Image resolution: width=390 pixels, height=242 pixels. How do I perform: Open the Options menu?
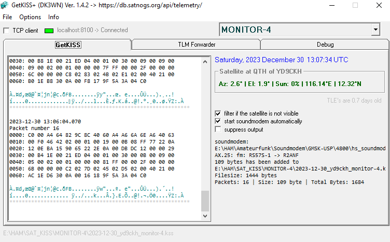tap(30, 17)
